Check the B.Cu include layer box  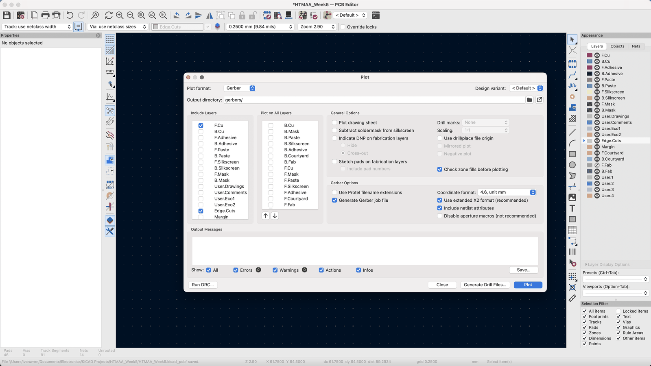(201, 132)
